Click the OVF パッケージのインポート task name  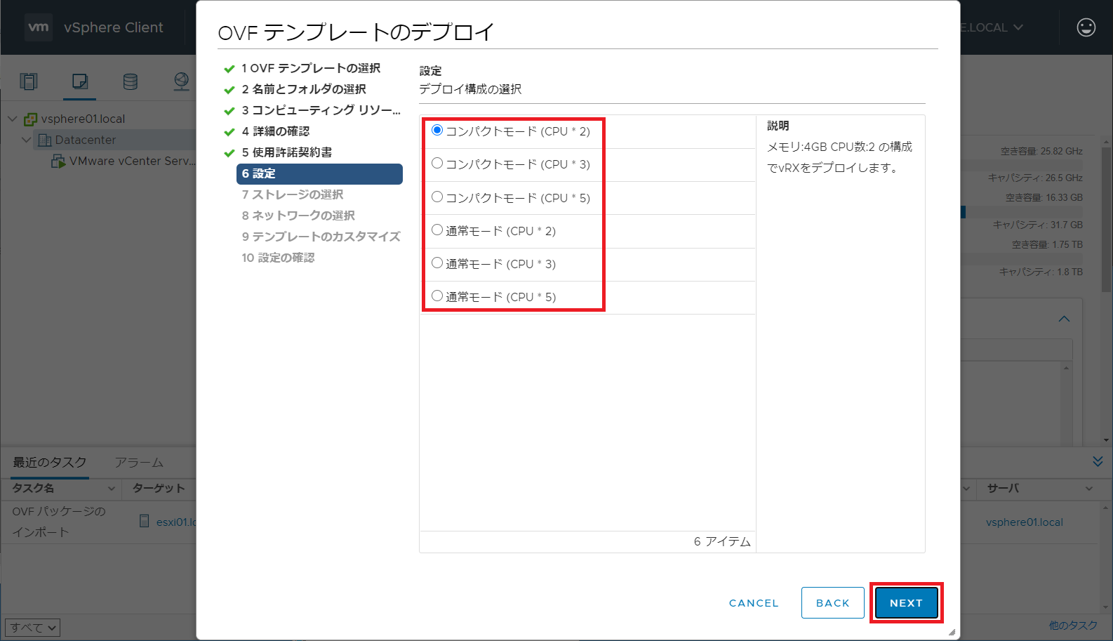point(59,522)
